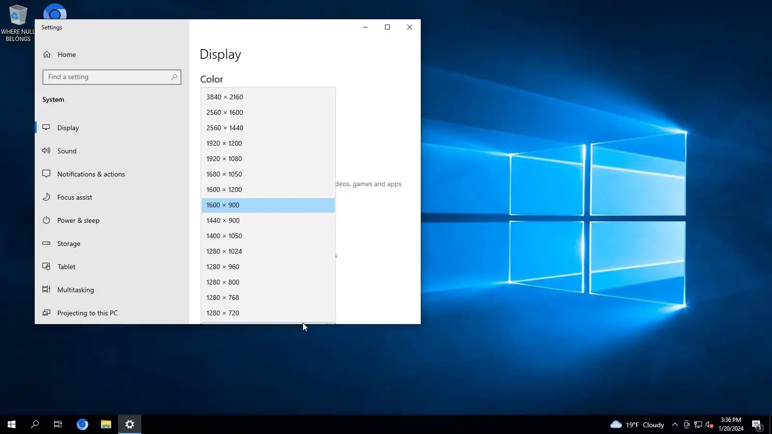772x434 pixels.
Task: Show hidden system tray icons
Action: coord(675,425)
